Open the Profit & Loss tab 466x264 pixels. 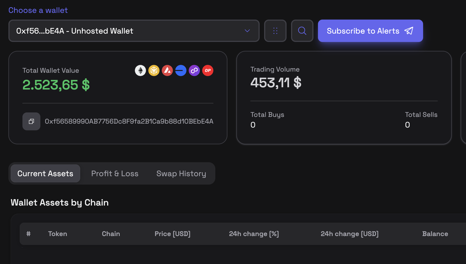(115, 173)
